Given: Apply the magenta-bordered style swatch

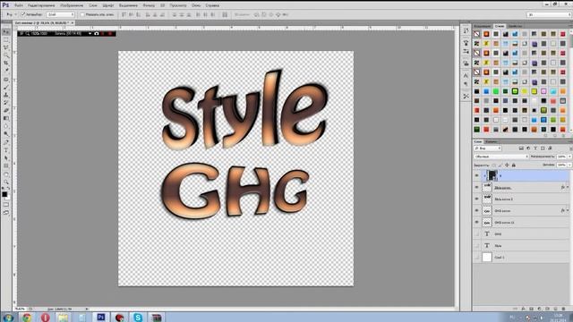Looking at the screenshot, I should [x=543, y=91].
